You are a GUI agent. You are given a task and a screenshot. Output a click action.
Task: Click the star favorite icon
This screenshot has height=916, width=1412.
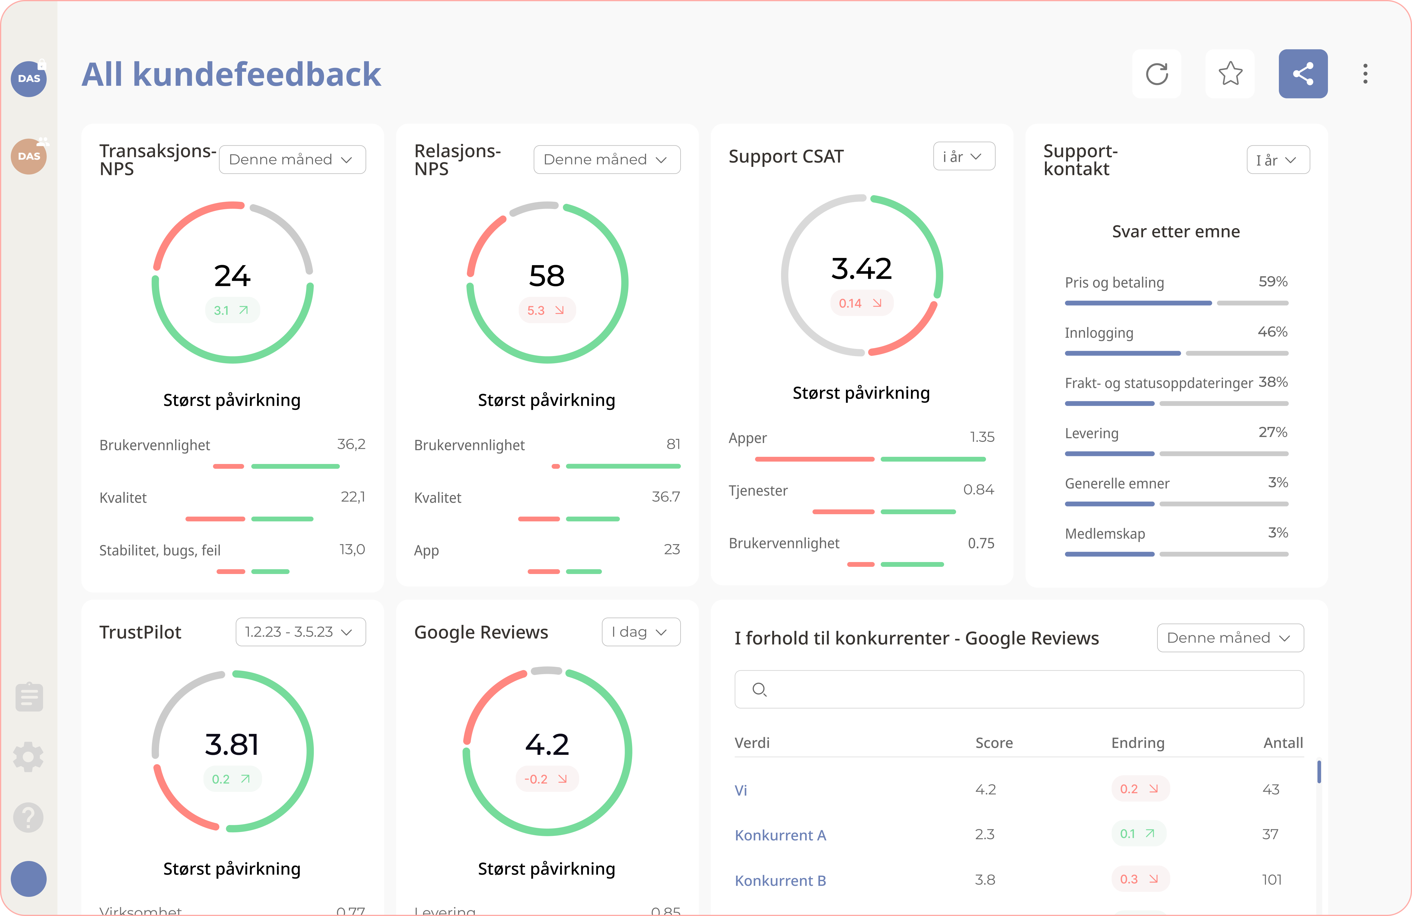point(1230,74)
